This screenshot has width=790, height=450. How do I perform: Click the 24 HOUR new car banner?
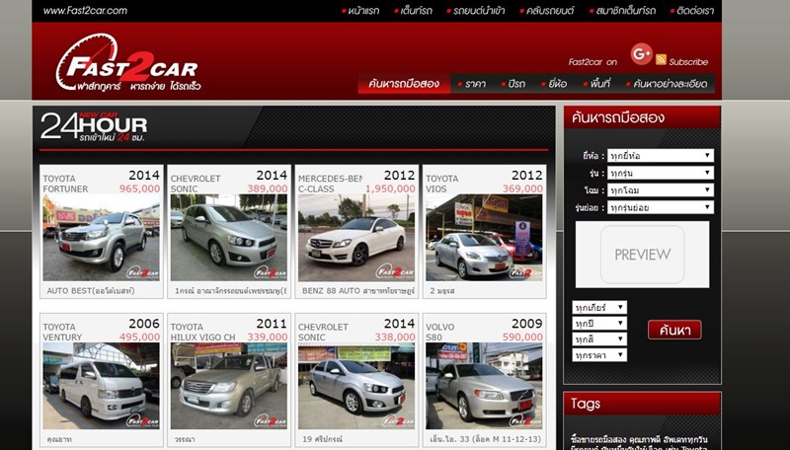[x=94, y=127]
